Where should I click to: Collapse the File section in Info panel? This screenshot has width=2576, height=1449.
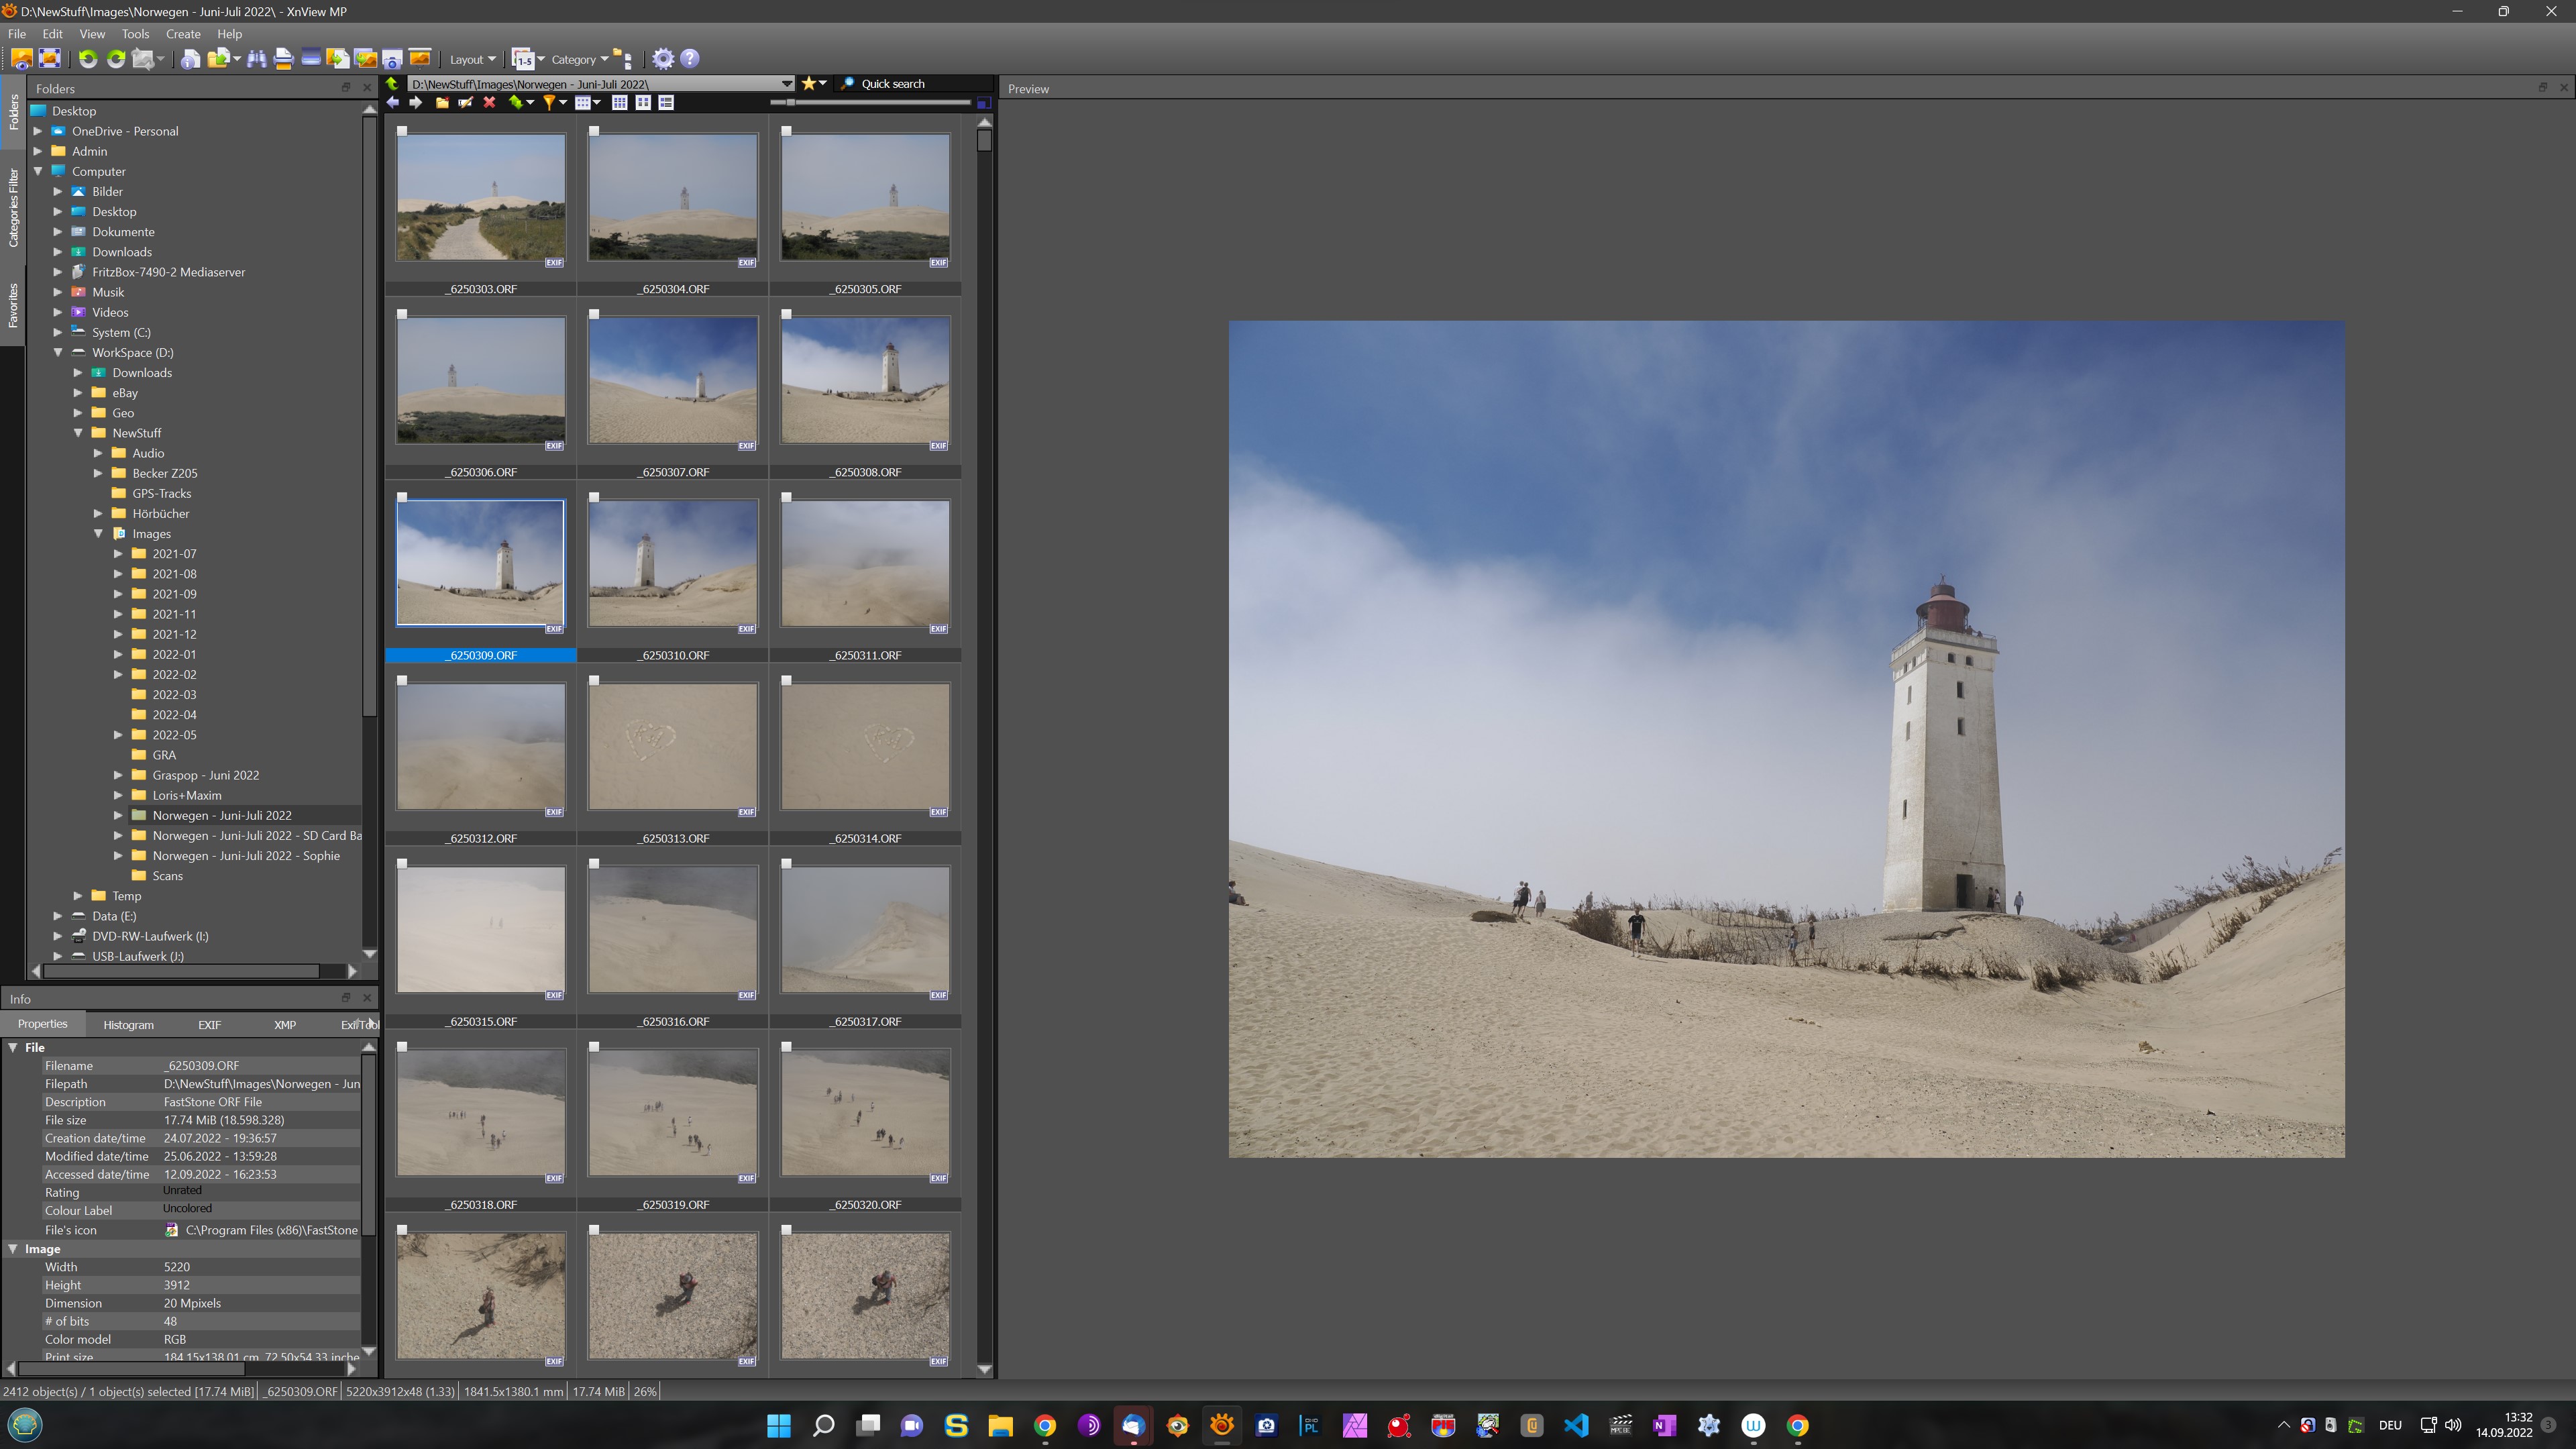tap(13, 1047)
